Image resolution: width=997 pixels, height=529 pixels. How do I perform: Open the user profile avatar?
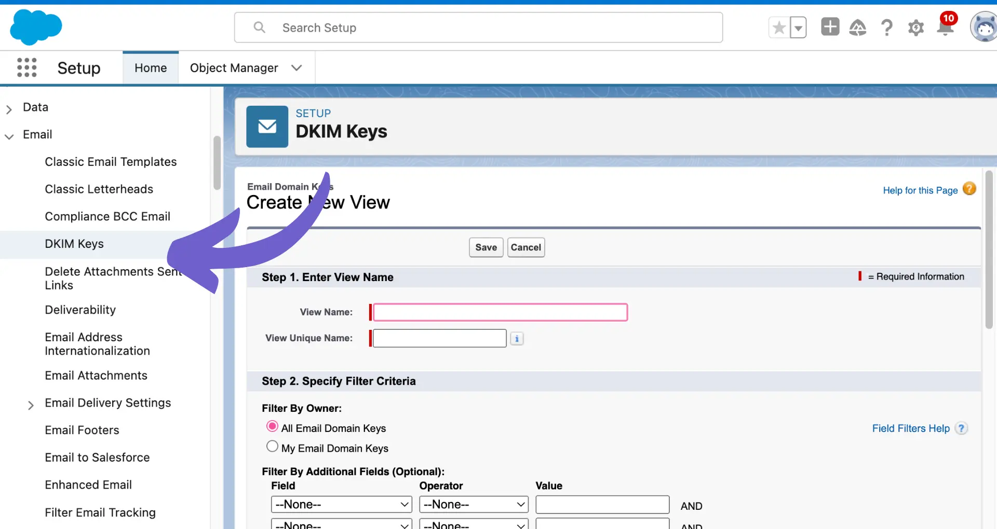[984, 27]
